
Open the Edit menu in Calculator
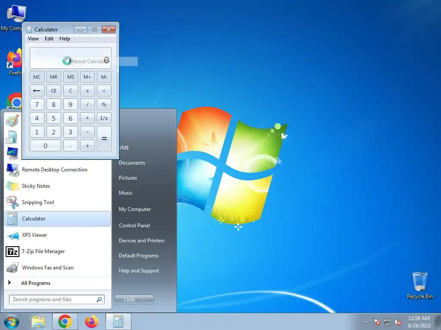(49, 39)
